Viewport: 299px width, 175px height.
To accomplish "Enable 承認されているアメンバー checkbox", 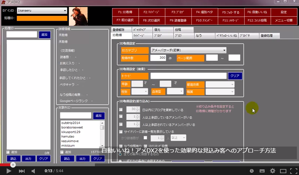I will 121,124.
